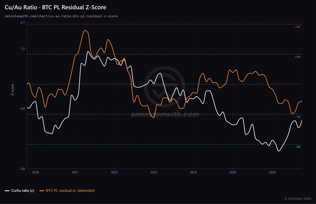
Task: Click the white Cu/Au legend color swatch
Action: 7,191
